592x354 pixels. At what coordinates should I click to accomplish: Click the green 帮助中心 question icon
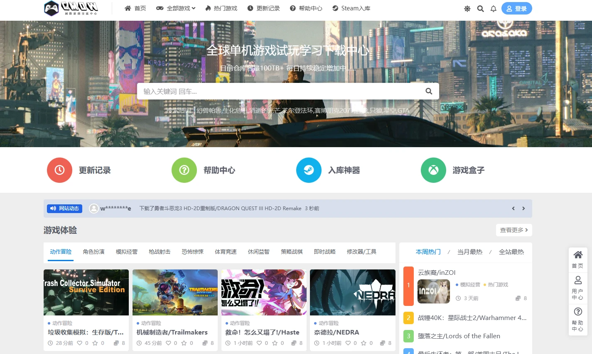point(184,170)
